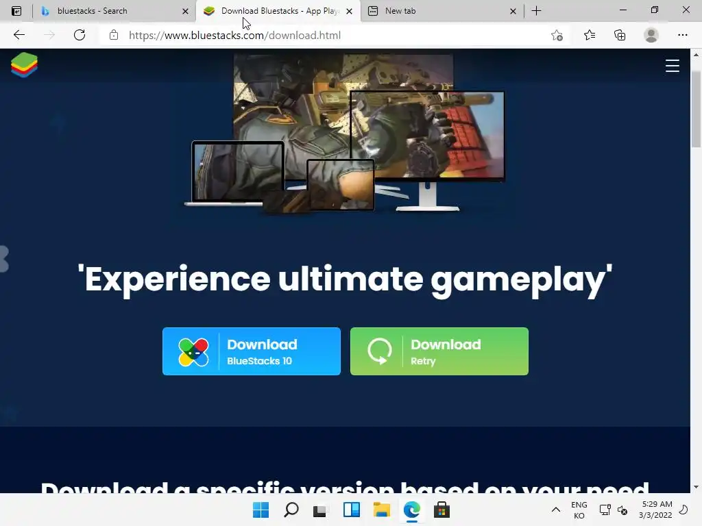702x526 pixels.
Task: Open the Favorites list icon
Action: 590,35
